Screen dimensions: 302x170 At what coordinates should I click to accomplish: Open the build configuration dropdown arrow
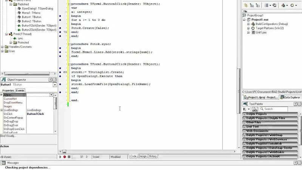pyautogui.click(x=287, y=5)
